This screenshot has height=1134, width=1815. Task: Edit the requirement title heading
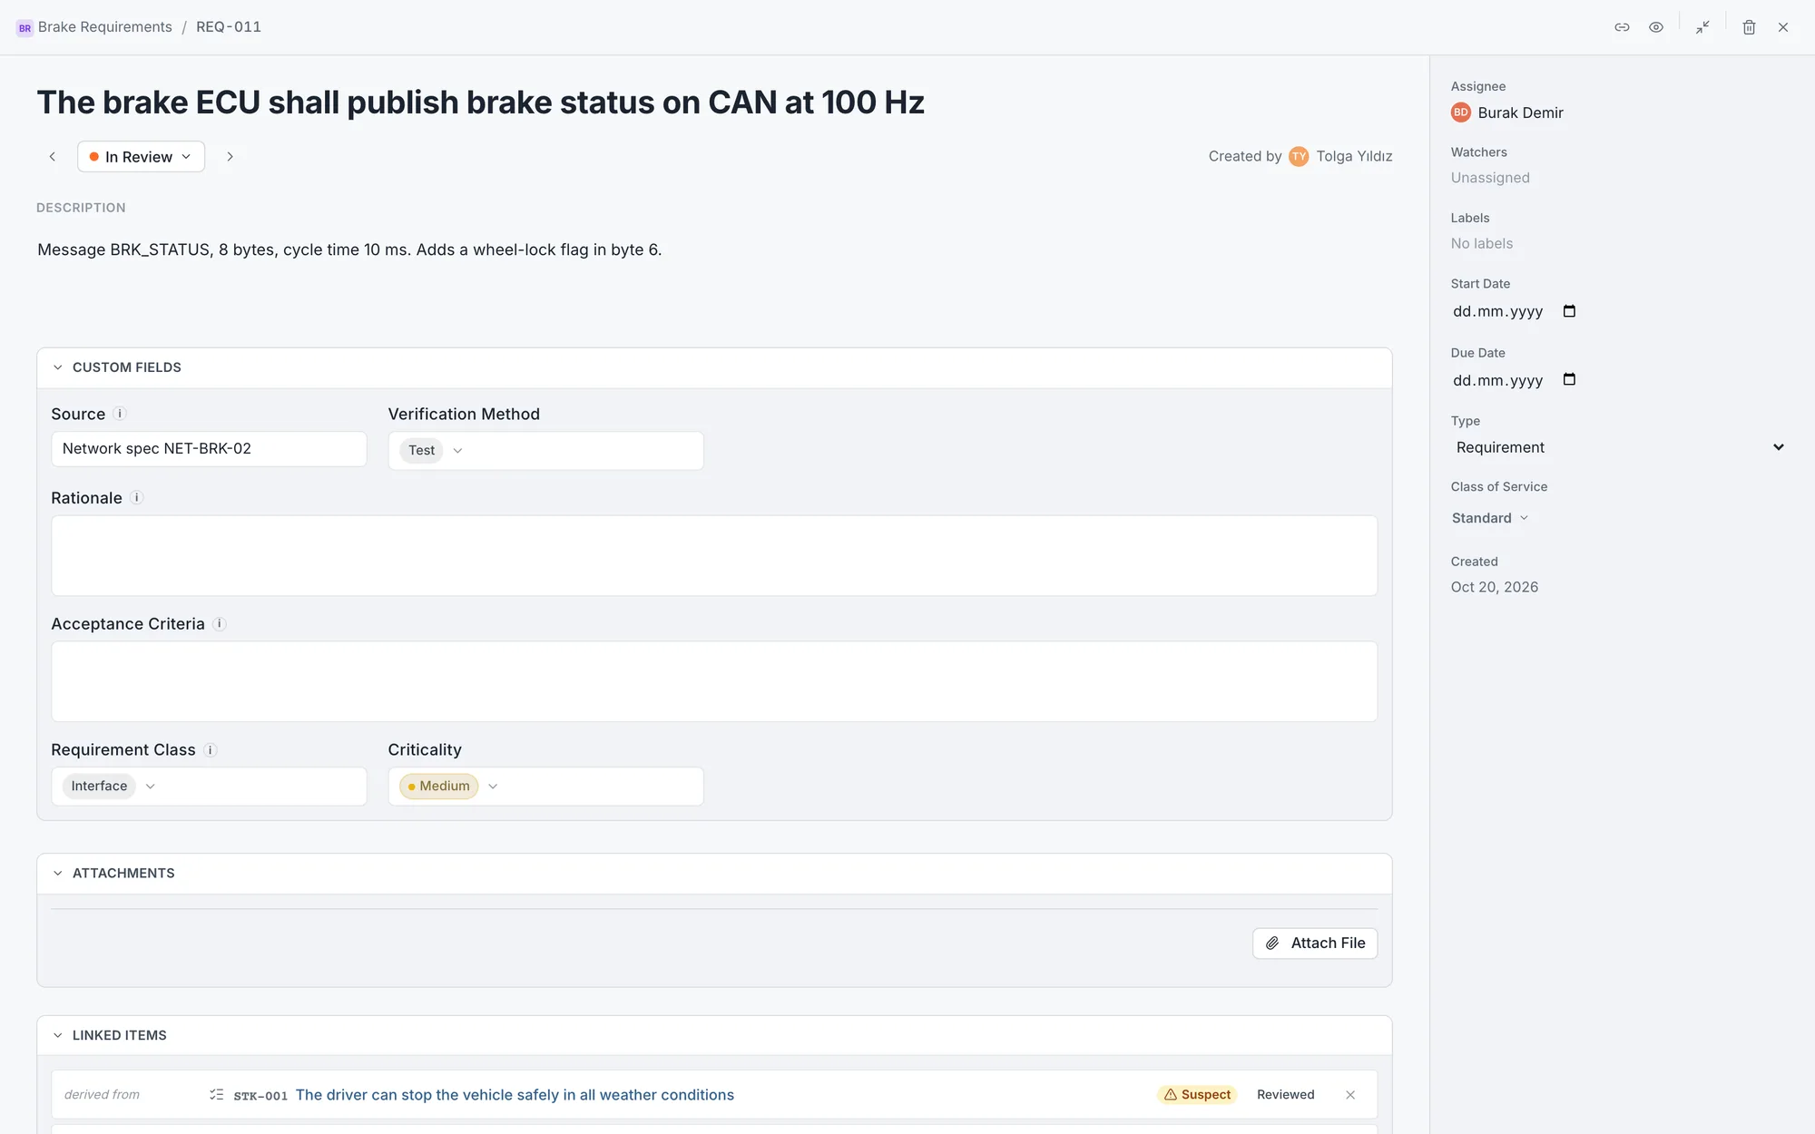(481, 103)
